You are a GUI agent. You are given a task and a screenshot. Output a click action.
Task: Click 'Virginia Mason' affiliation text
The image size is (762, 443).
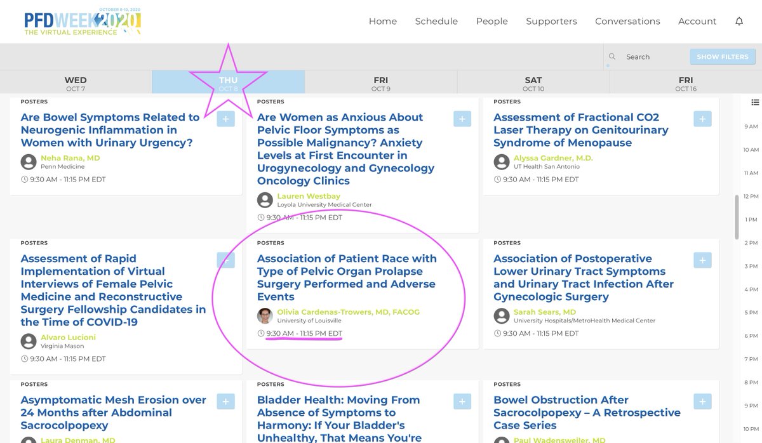click(62, 346)
